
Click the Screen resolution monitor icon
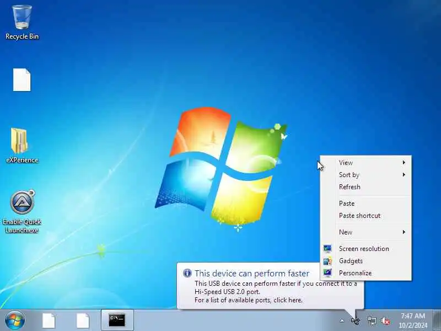[327, 249]
